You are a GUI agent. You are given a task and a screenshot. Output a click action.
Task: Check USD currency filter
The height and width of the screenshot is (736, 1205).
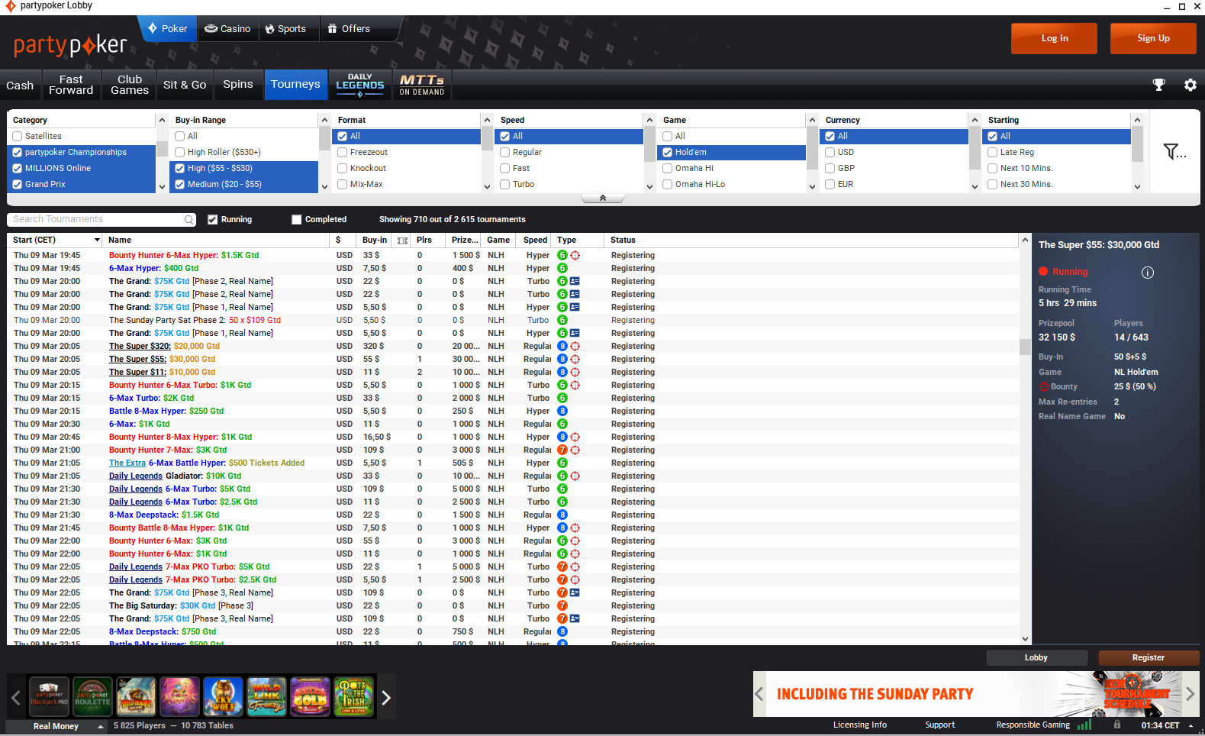click(x=830, y=152)
